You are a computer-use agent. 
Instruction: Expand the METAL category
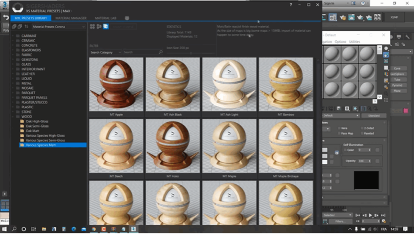13,84
